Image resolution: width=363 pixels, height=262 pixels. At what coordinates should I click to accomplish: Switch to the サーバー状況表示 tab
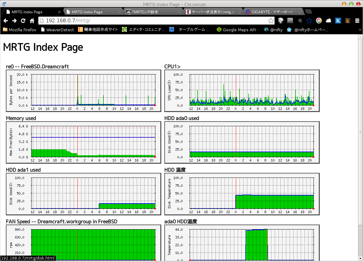[213, 12]
